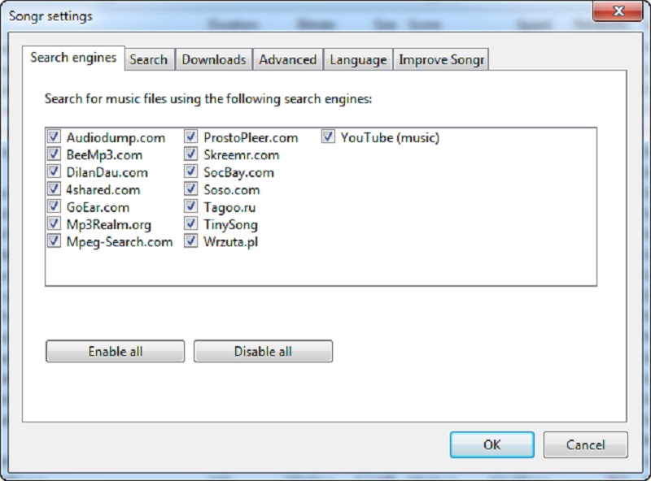This screenshot has height=481, width=651.
Task: Click the Enable all button
Action: (115, 351)
